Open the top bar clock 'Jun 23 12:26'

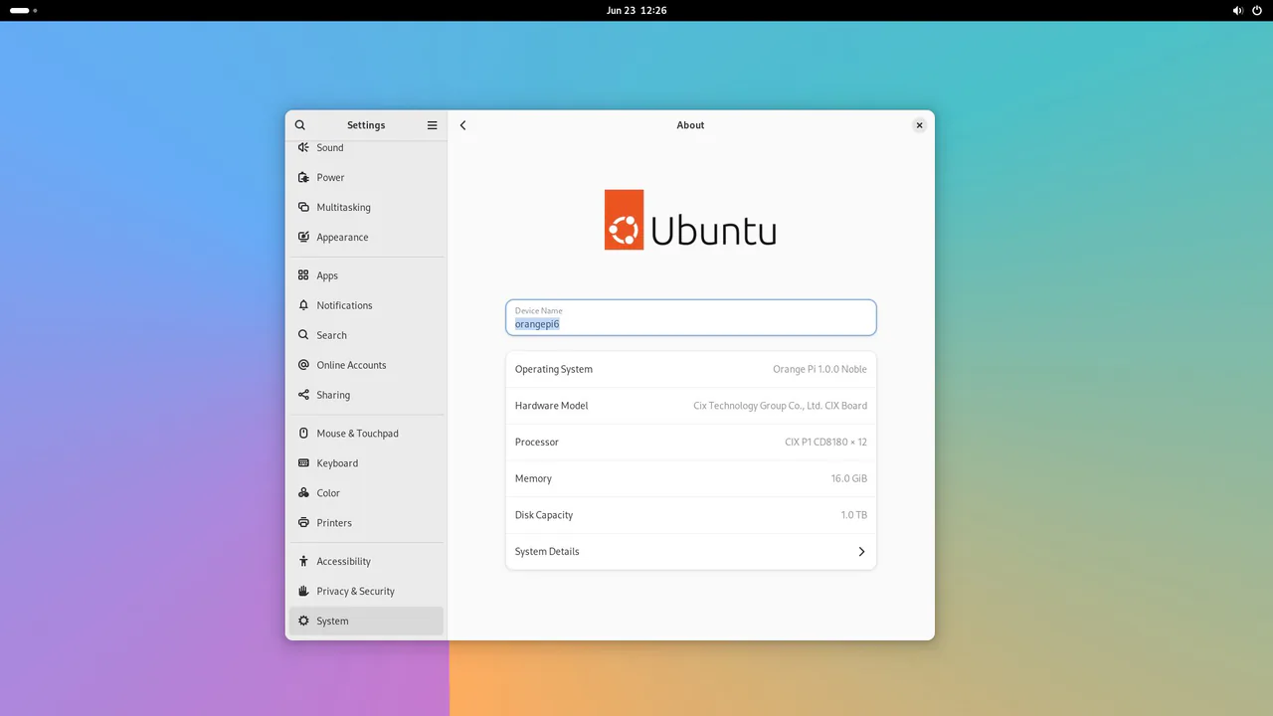(636, 10)
